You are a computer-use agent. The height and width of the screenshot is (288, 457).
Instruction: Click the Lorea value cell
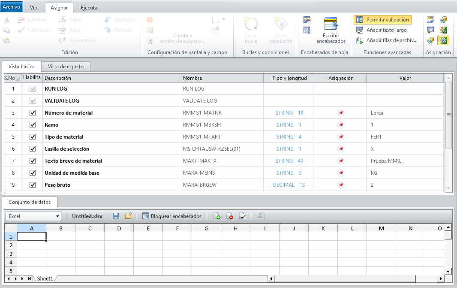pyautogui.click(x=405, y=112)
